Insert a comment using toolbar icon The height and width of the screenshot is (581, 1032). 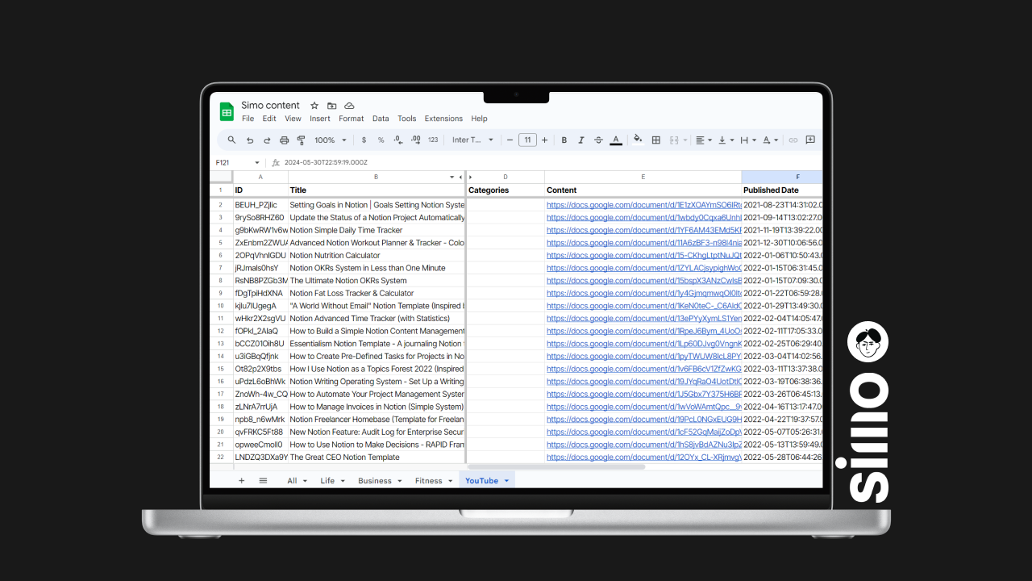(x=810, y=140)
